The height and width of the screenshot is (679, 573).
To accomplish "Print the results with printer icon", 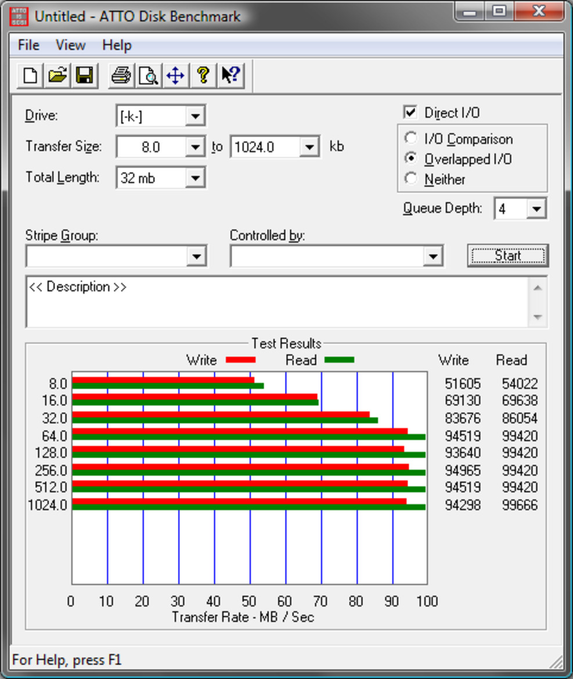I will tap(121, 76).
